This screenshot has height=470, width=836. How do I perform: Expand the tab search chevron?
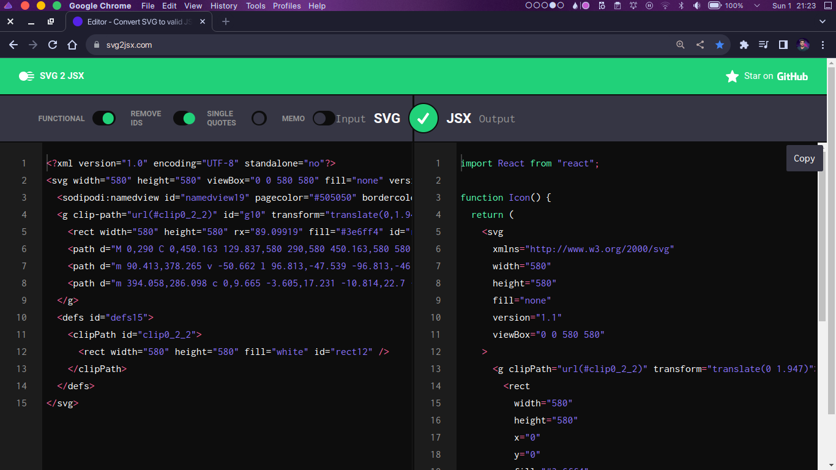[823, 21]
